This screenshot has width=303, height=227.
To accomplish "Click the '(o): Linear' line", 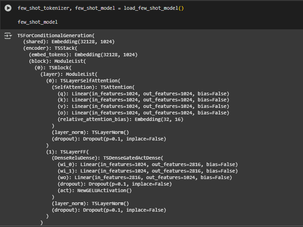I will [143, 113].
